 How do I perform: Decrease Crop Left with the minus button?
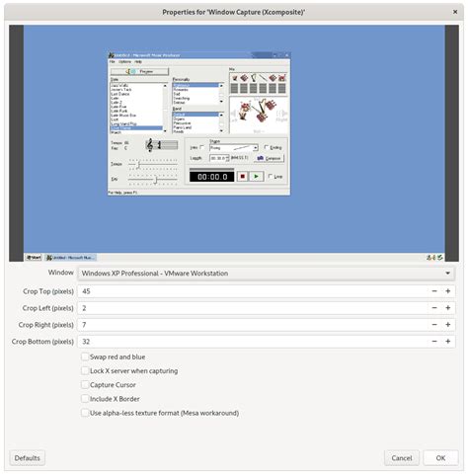pyautogui.click(x=434, y=308)
